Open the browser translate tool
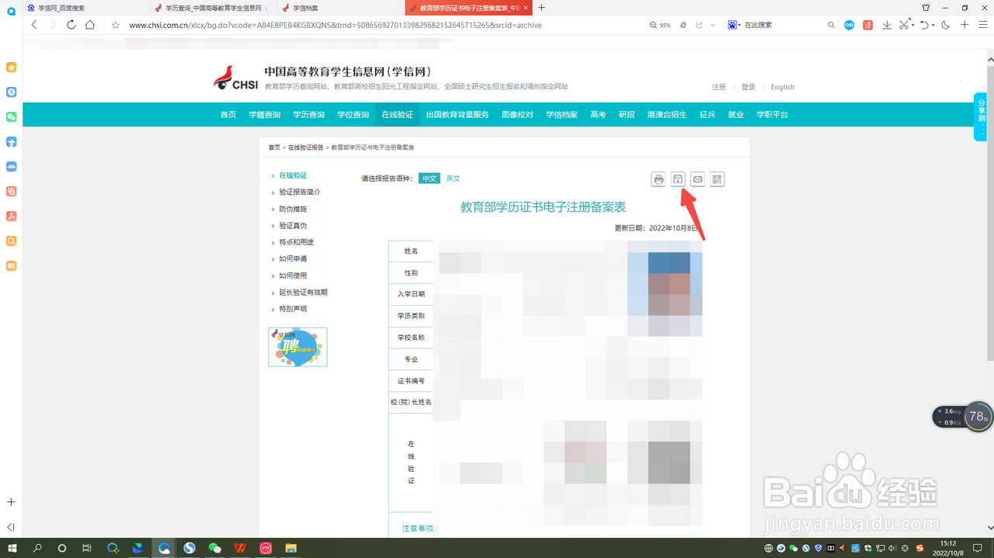The image size is (994, 558). [x=867, y=25]
